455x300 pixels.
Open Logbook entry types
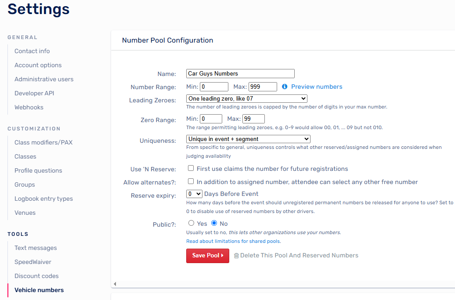[x=43, y=199]
